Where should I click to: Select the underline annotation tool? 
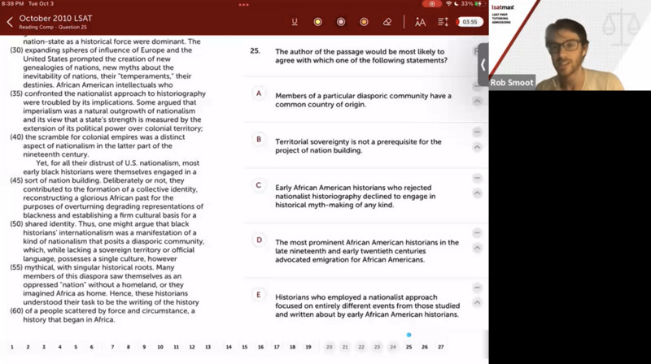[294, 22]
